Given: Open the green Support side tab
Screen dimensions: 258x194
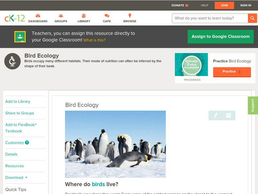Looking at the screenshot, I should click(x=253, y=105).
